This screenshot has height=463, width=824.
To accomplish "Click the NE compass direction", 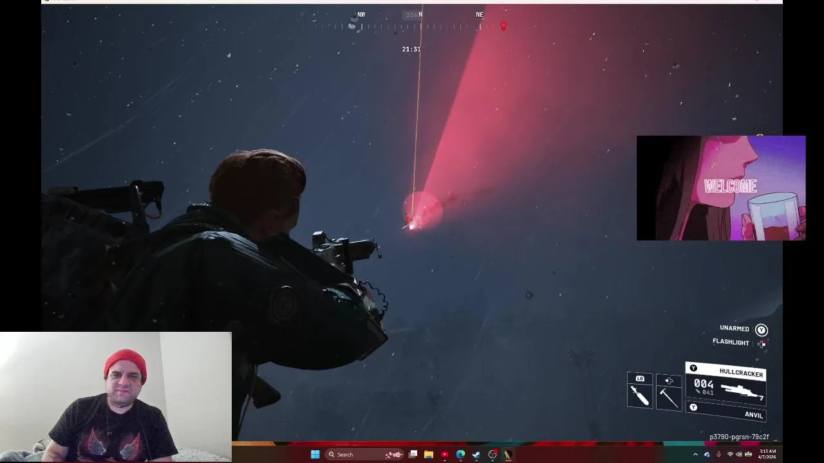I will pyautogui.click(x=480, y=15).
